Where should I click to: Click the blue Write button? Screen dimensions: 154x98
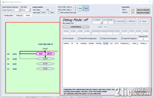pos(86,8)
